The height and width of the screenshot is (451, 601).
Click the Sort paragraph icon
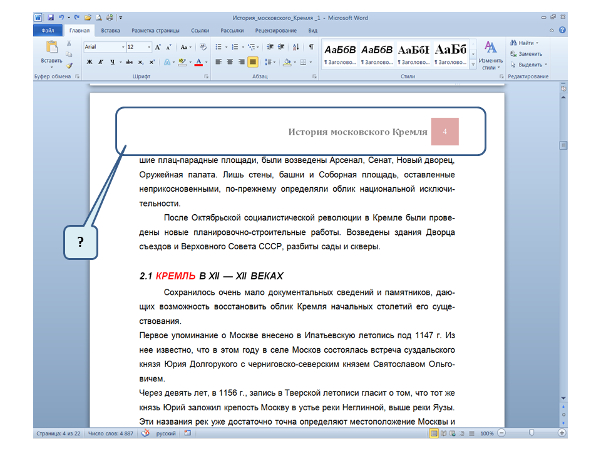point(297,47)
